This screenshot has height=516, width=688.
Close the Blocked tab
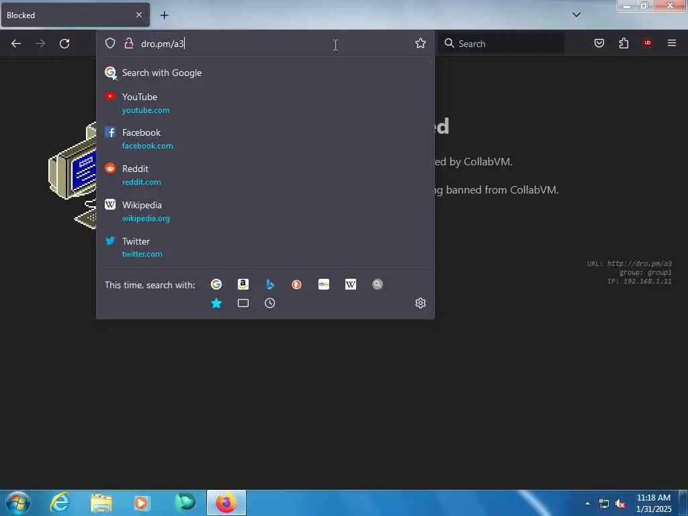138,15
